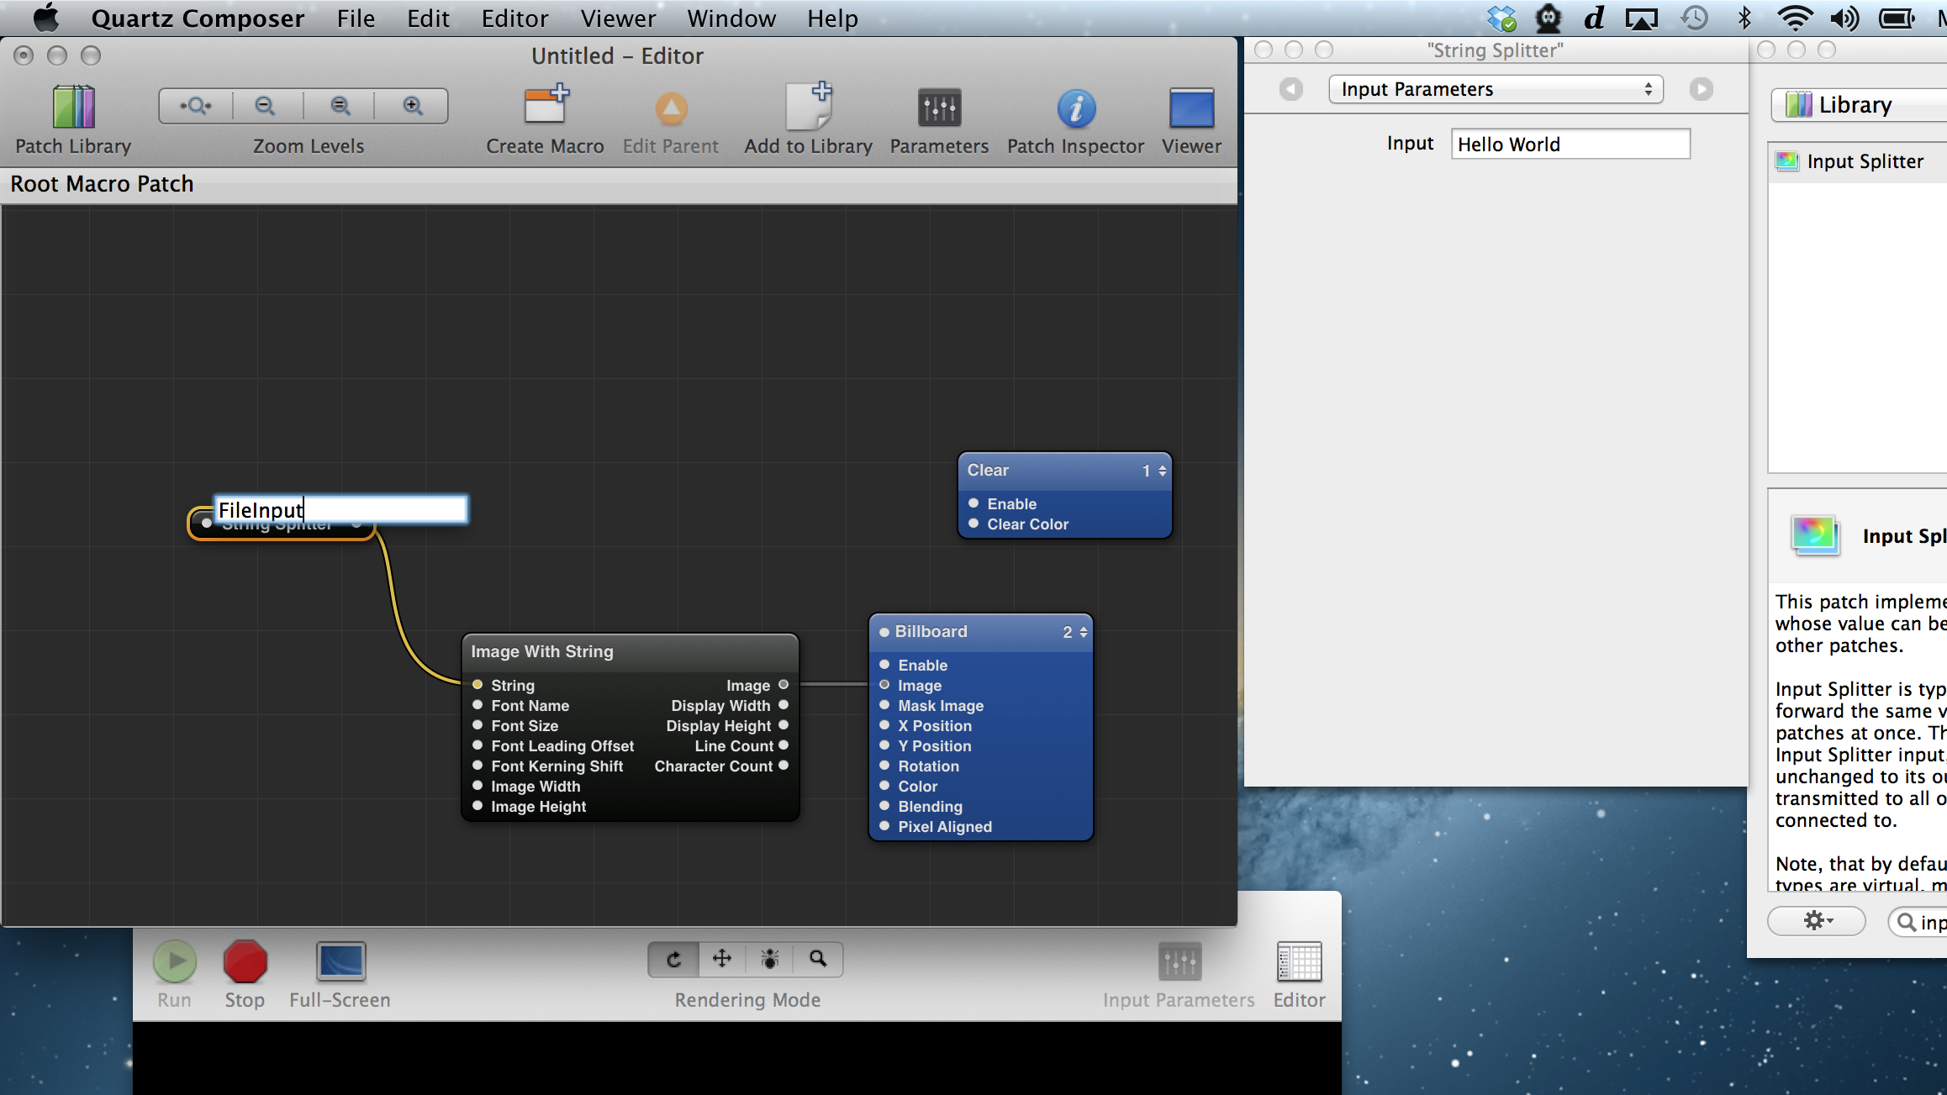Click the Clear patch title

pos(988,471)
